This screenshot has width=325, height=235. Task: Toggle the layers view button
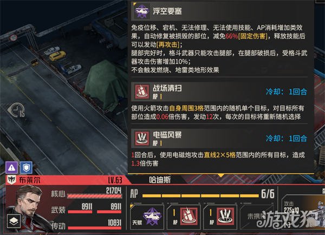pyautogui.click(x=14, y=221)
